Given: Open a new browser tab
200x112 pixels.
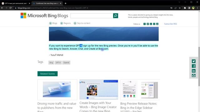Looking at the screenshot, I should (x=66, y=3).
